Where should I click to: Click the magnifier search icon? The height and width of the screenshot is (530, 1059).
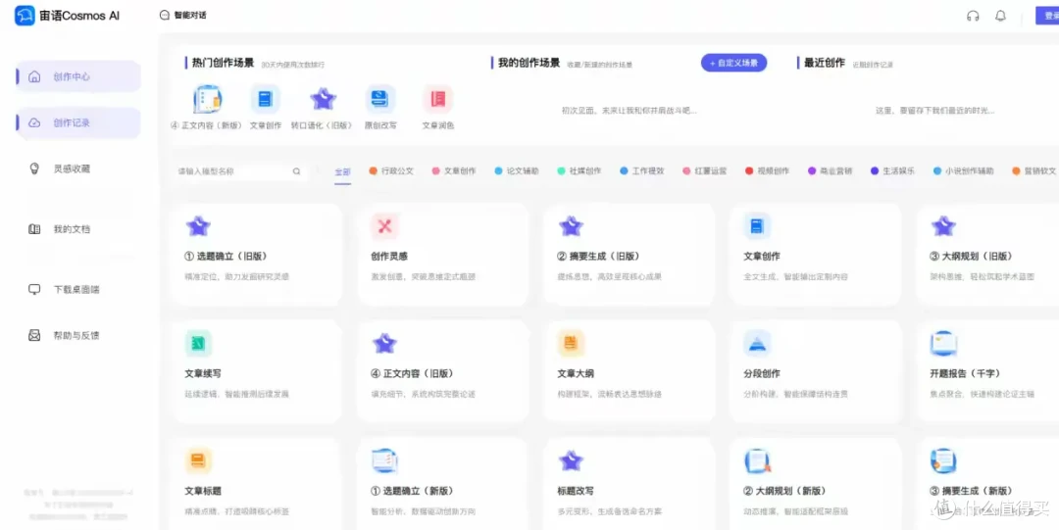[x=296, y=171]
